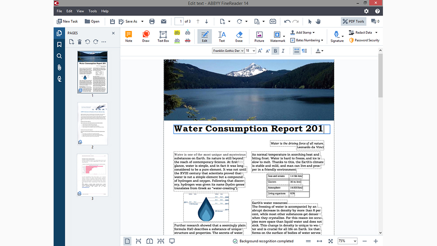Switch to one-page view mode
437x246 pixels.
pyautogui.click(x=127, y=241)
